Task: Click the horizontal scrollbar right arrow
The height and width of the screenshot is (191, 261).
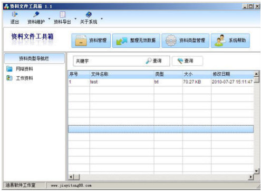Action: click(251, 177)
